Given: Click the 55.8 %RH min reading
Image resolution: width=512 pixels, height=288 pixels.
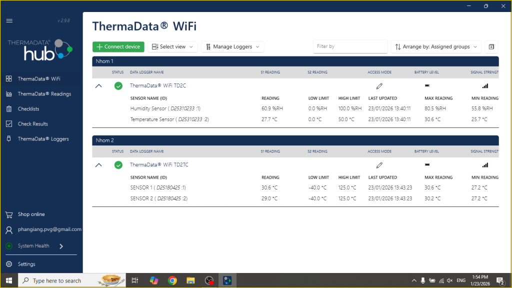Looking at the screenshot, I should point(482,108).
